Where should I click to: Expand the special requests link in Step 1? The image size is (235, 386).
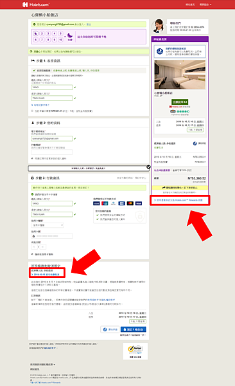pos(40,105)
